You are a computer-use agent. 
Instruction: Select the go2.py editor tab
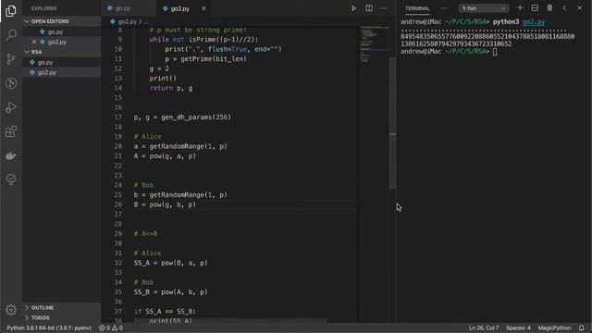pyautogui.click(x=180, y=8)
